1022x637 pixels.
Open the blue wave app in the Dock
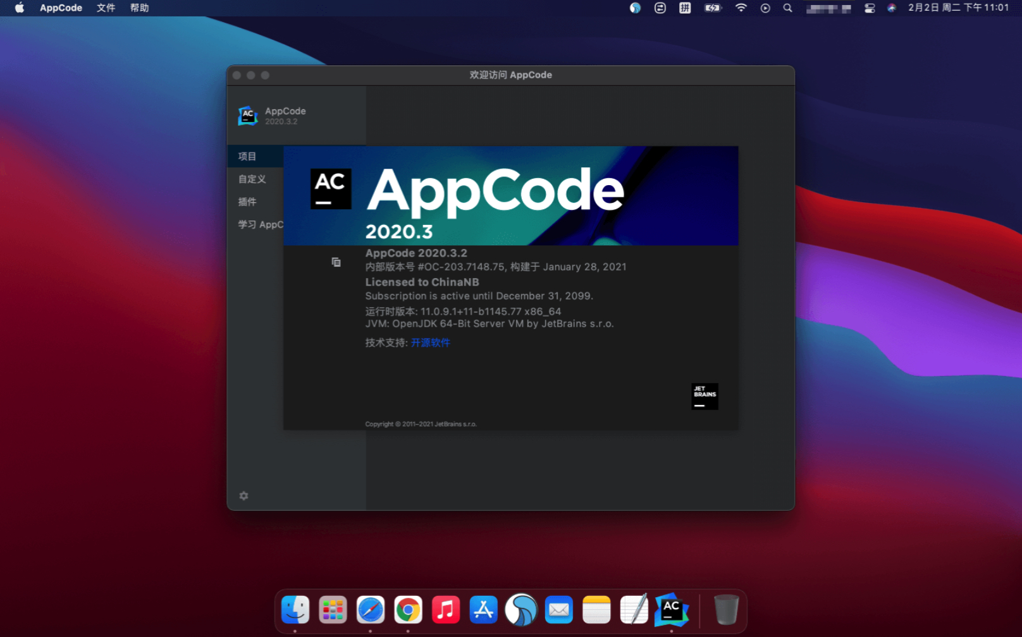(x=521, y=610)
